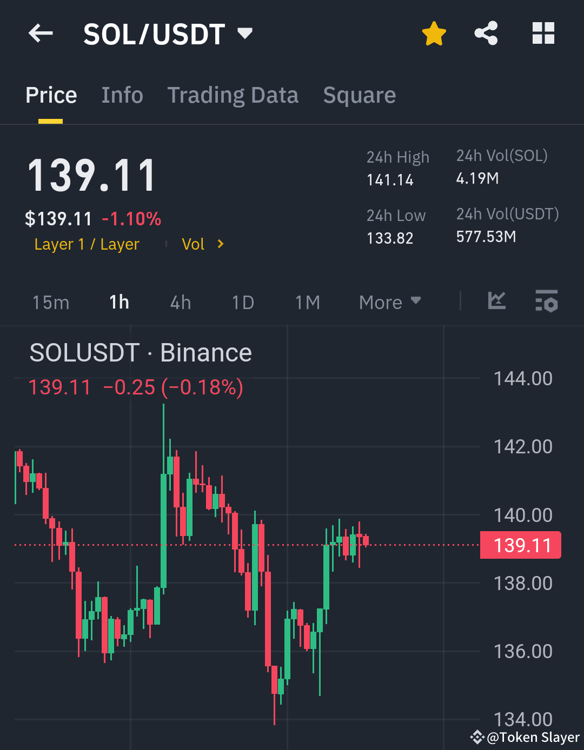Switch to the Trading Data tab
The height and width of the screenshot is (750, 584).
[233, 95]
